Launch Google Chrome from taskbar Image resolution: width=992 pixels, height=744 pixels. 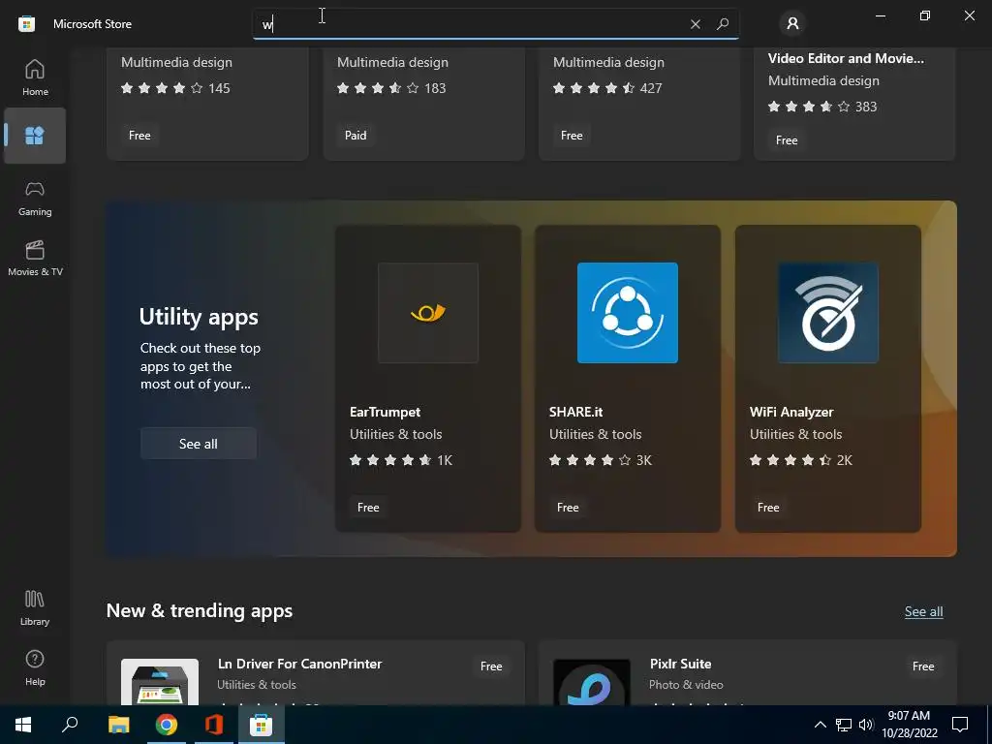click(167, 725)
